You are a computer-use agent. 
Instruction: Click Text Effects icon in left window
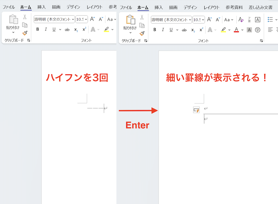93,29
